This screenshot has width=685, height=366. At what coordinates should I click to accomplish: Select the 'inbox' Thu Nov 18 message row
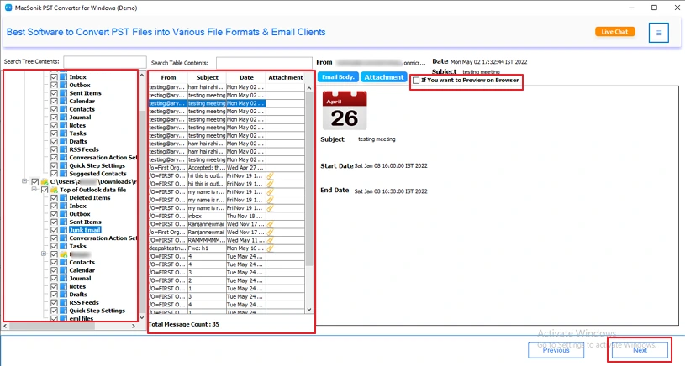[x=227, y=216]
